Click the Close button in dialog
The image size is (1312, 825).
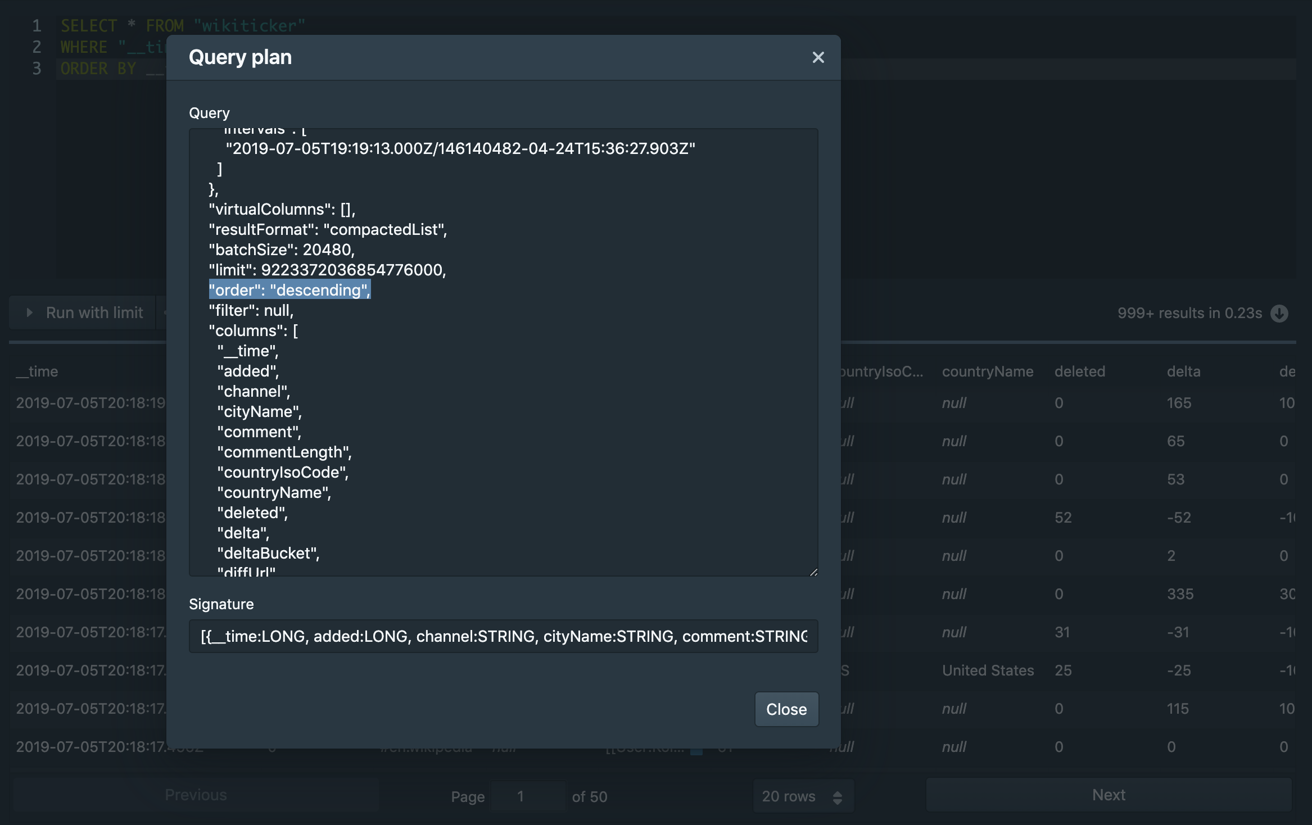tap(786, 709)
